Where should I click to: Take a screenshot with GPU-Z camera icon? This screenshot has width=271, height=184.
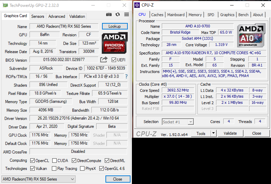tap(109, 14)
